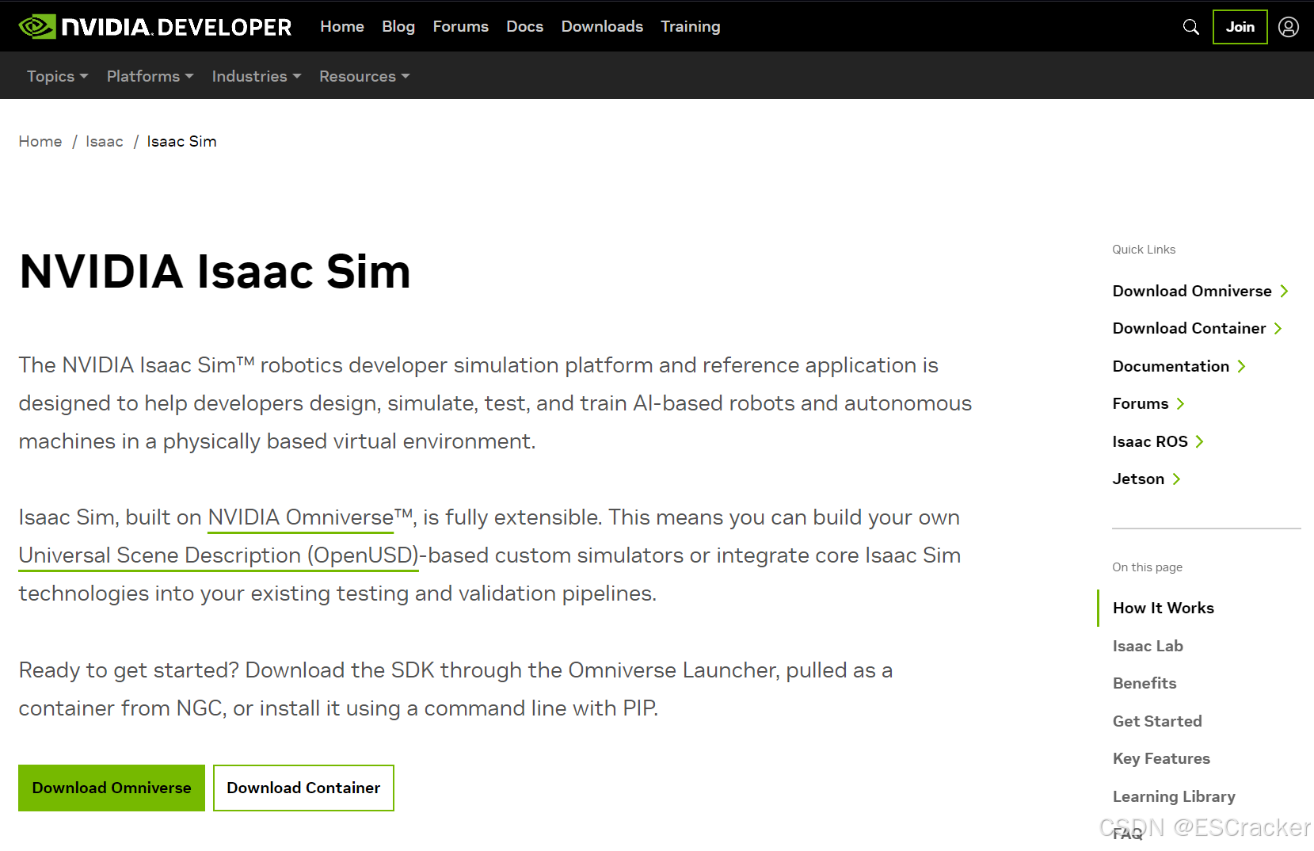The image size is (1314, 851).
Task: Jump to Benefits section
Action: tap(1145, 683)
